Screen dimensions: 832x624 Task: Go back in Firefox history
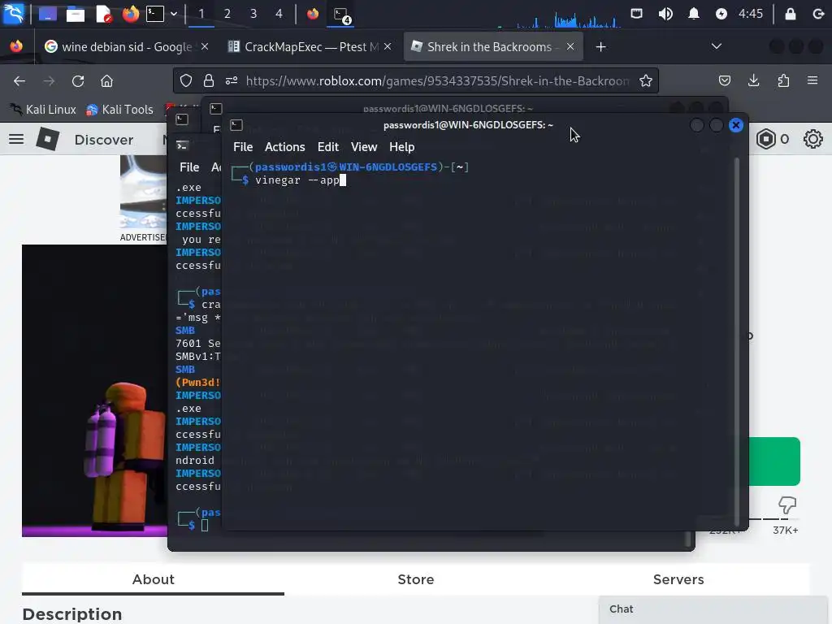pos(19,80)
